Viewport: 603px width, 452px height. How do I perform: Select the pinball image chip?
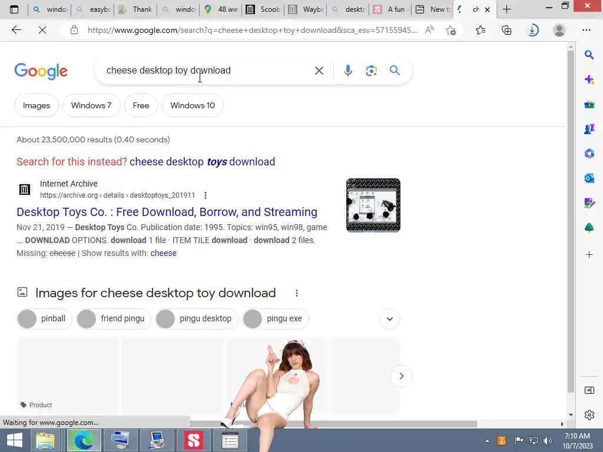click(44, 318)
